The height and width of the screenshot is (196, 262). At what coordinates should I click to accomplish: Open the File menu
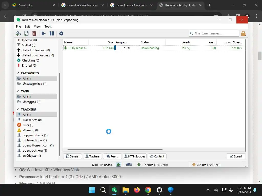tap(18, 27)
